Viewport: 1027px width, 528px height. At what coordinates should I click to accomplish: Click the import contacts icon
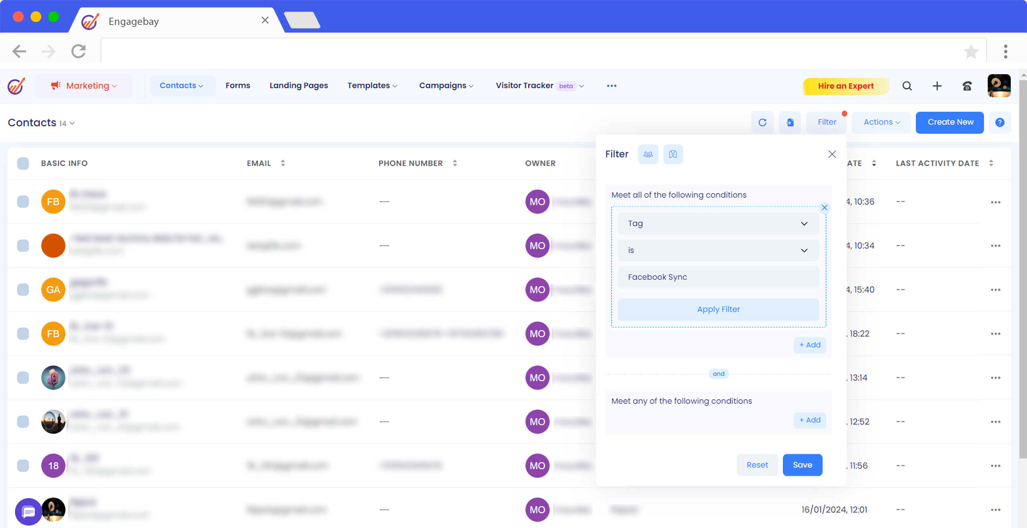(790, 122)
